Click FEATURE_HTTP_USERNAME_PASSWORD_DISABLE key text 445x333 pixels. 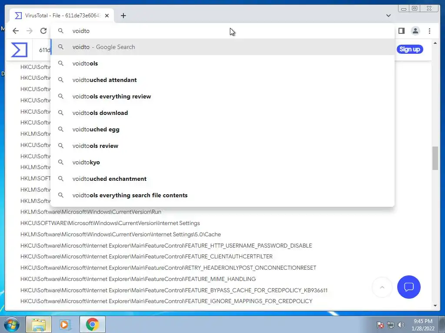(166, 245)
